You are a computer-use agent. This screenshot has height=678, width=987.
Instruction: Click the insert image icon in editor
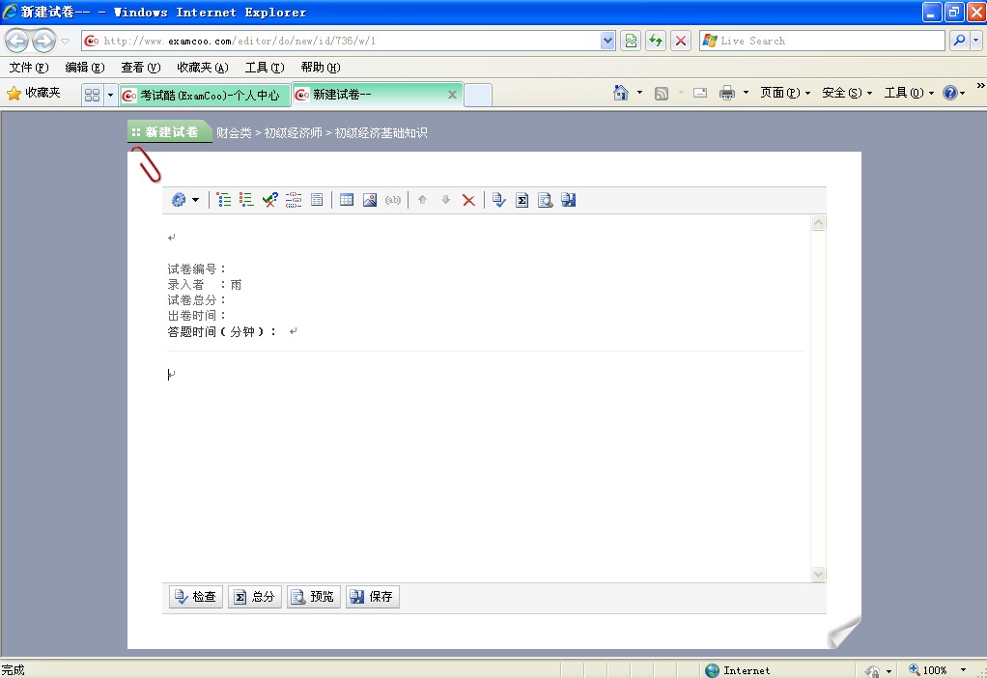(370, 200)
